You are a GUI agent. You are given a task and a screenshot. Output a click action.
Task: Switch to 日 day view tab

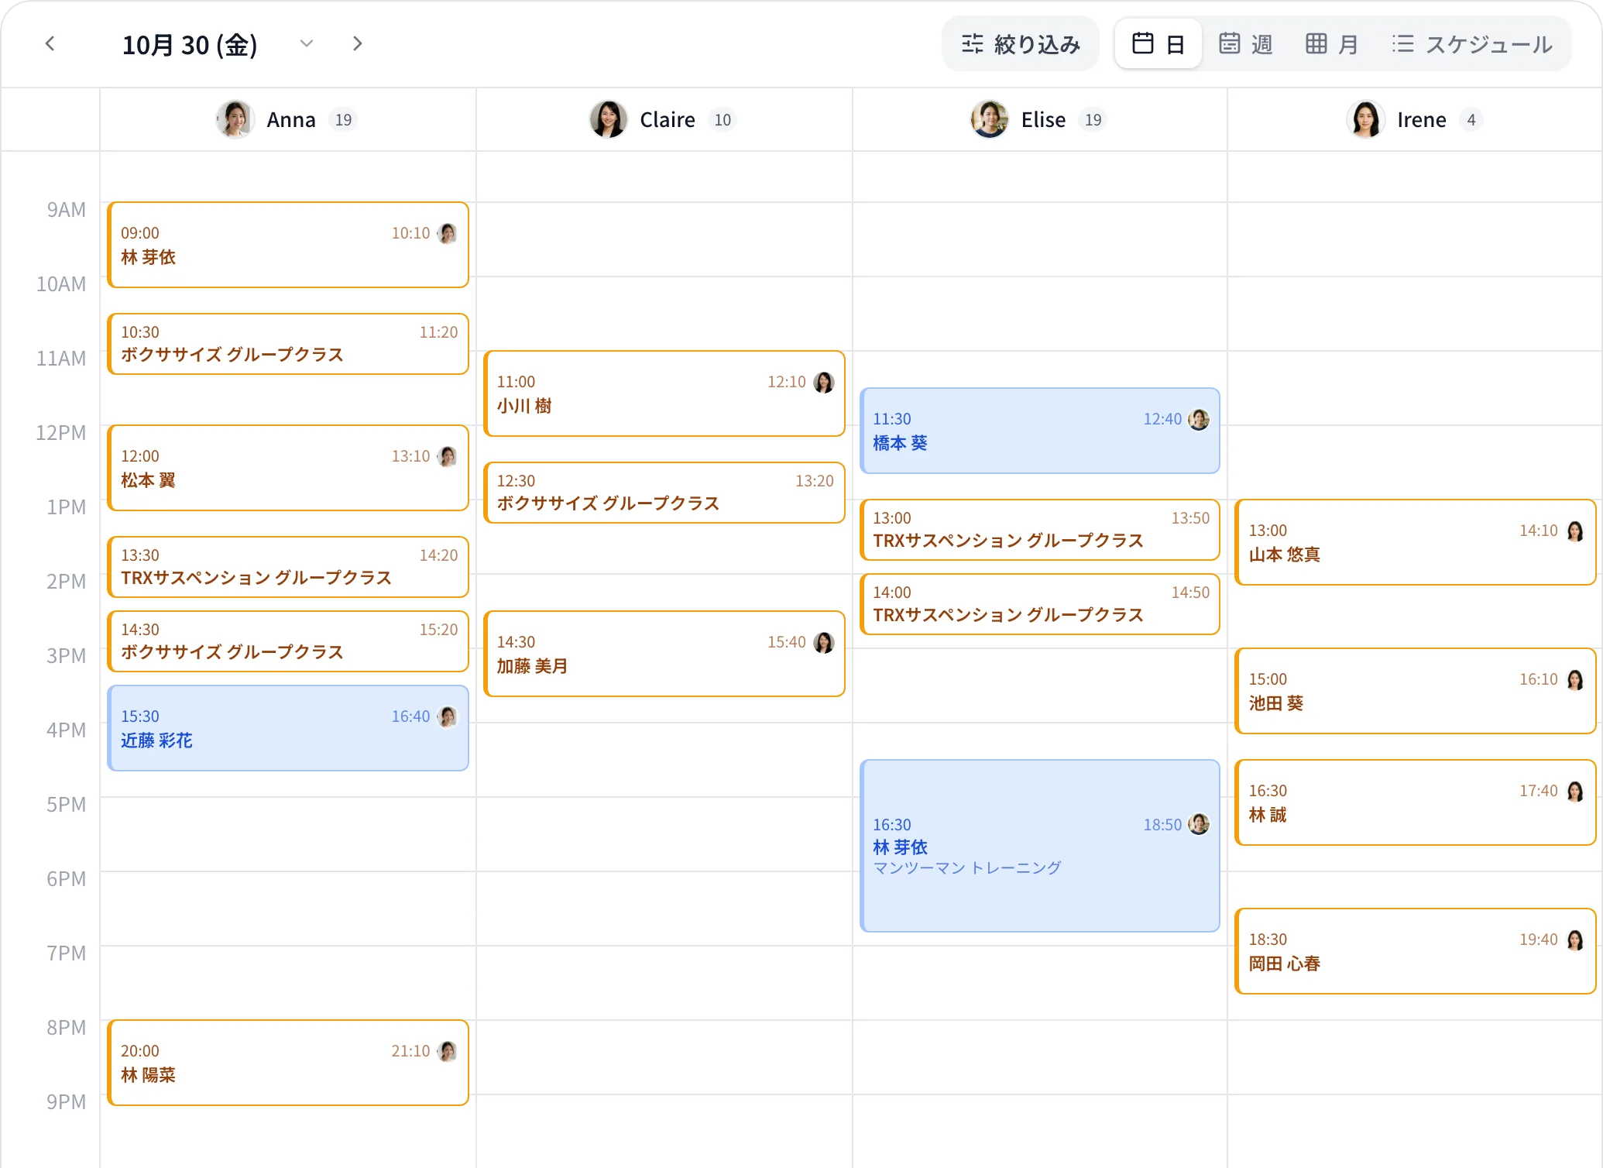click(1158, 44)
